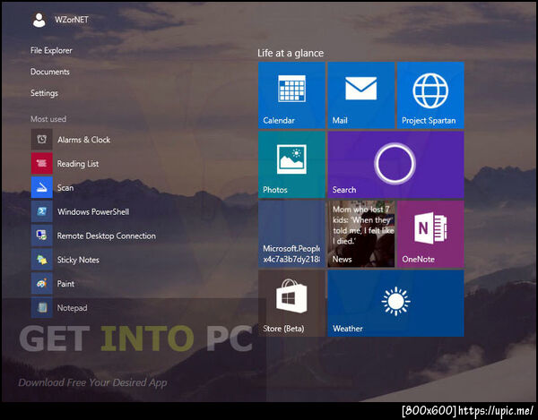Open the Photos tile
The image size is (538, 420).
pos(291,165)
